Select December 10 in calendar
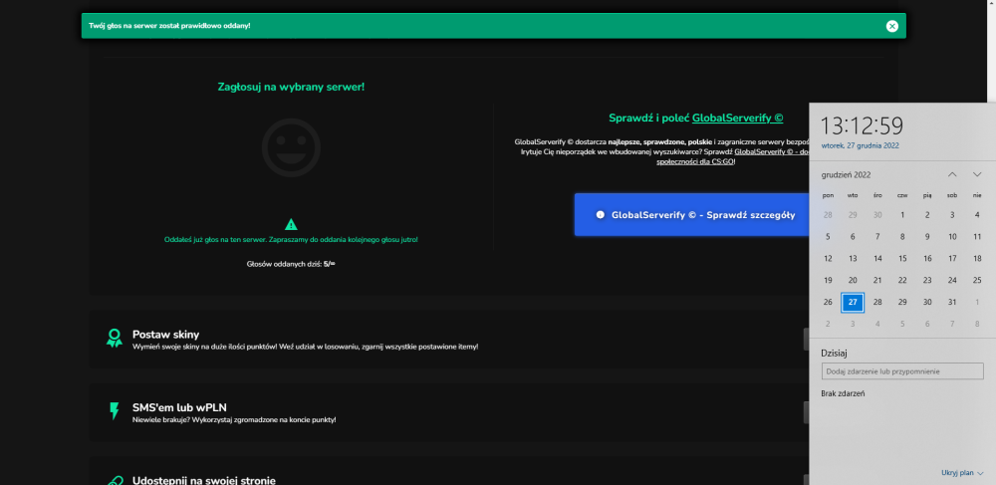Screen dimensions: 996x485 952,237
